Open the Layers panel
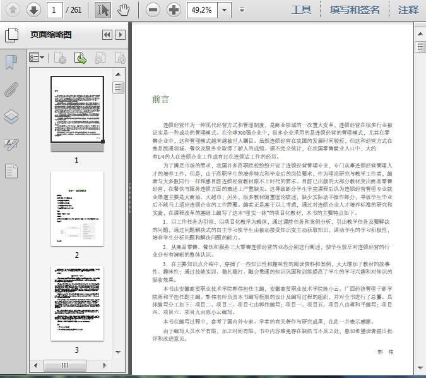The height and width of the screenshot is (378, 426). pos(11,117)
